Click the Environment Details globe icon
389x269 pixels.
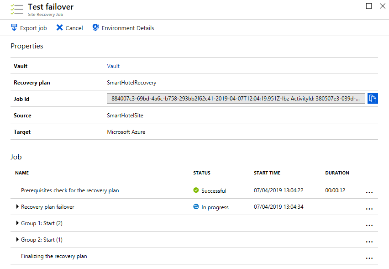coord(95,27)
